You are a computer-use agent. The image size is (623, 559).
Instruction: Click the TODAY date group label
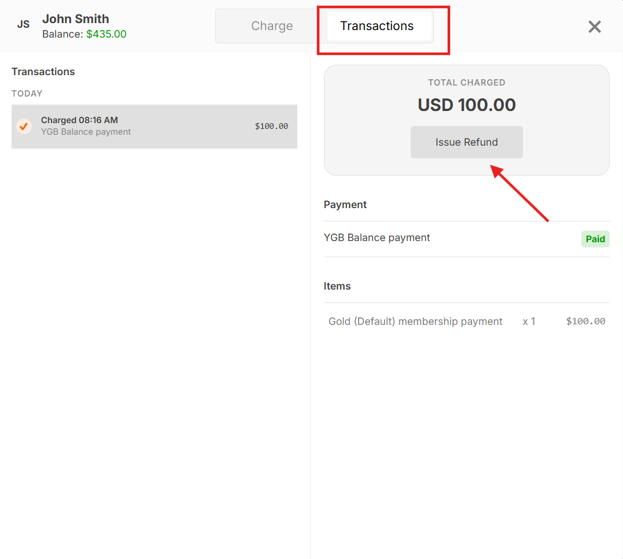pyautogui.click(x=27, y=94)
